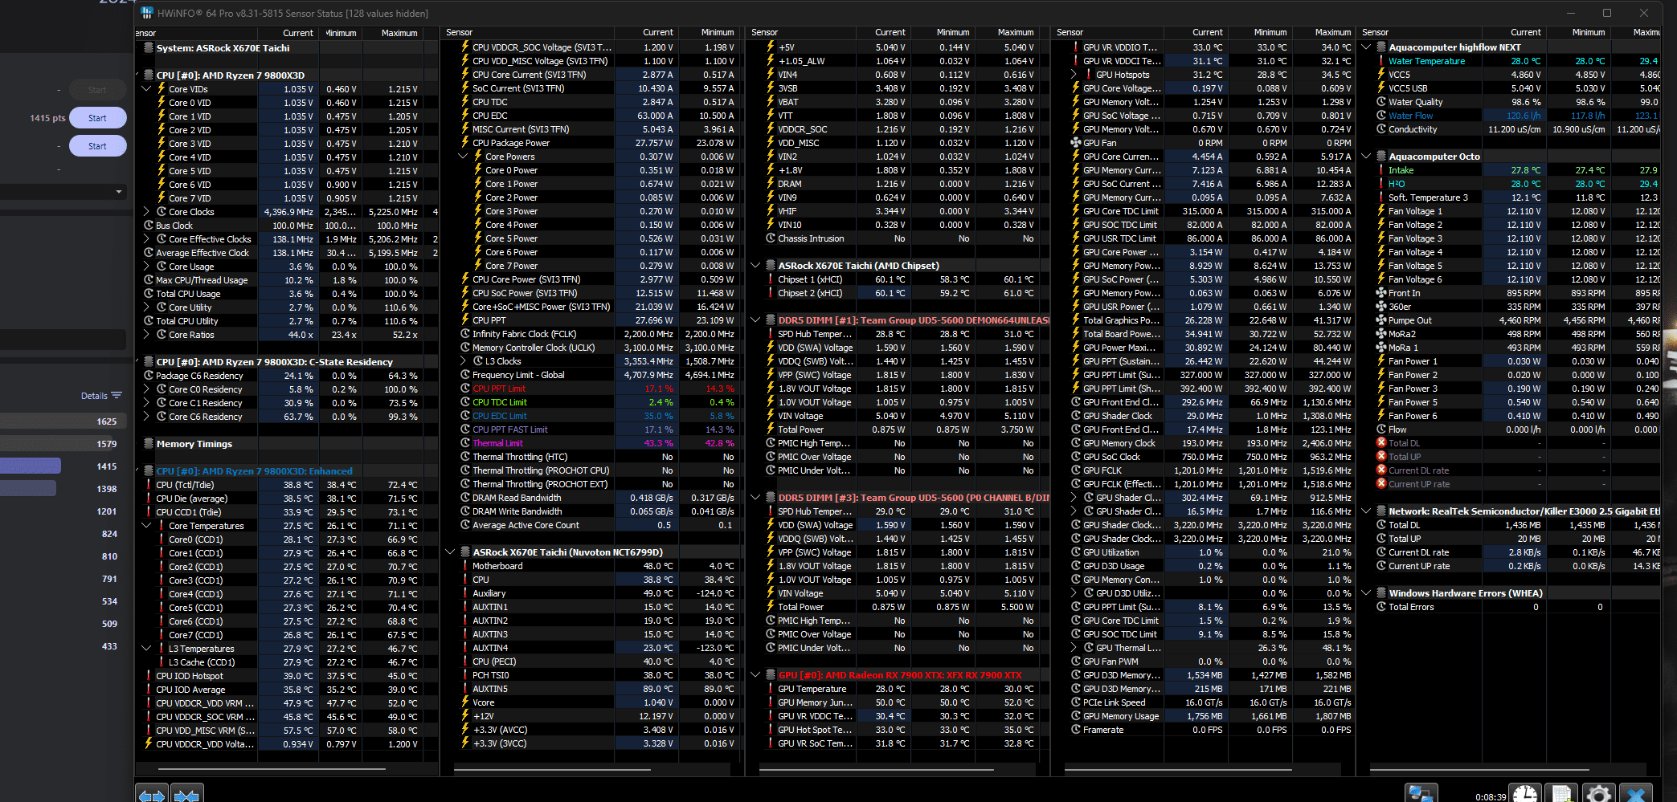Click the fan icon beside MoRa2
This screenshot has width=1677, height=802.
pyautogui.click(x=1381, y=334)
